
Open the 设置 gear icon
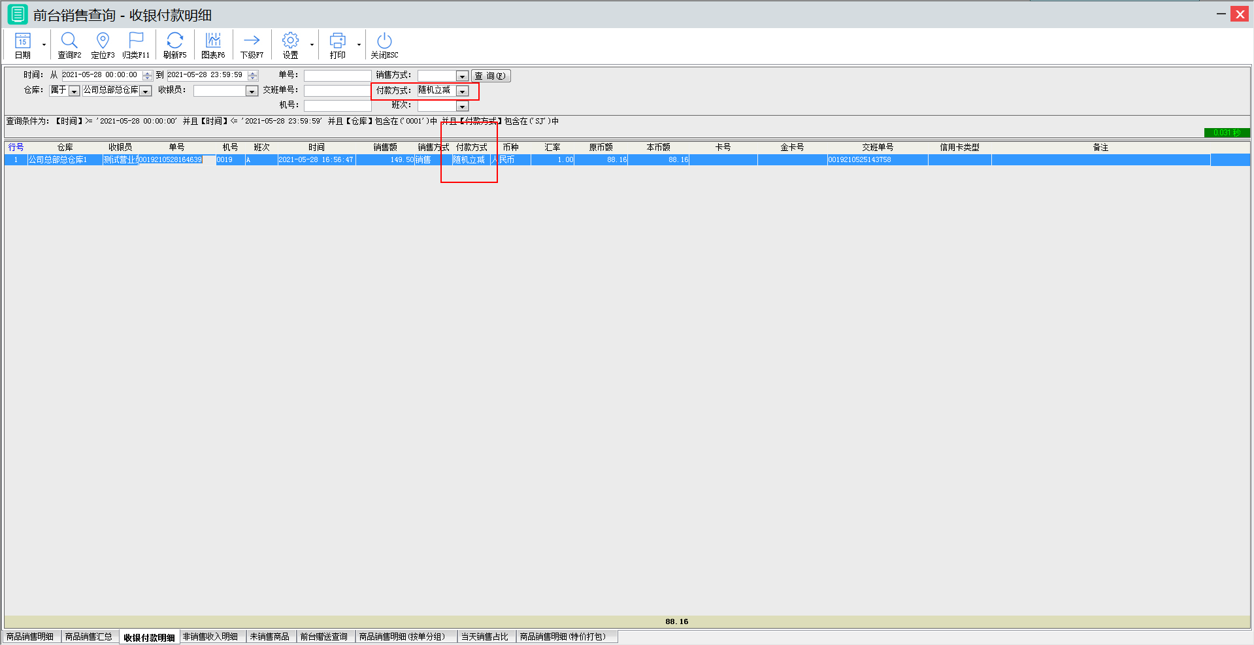click(290, 41)
